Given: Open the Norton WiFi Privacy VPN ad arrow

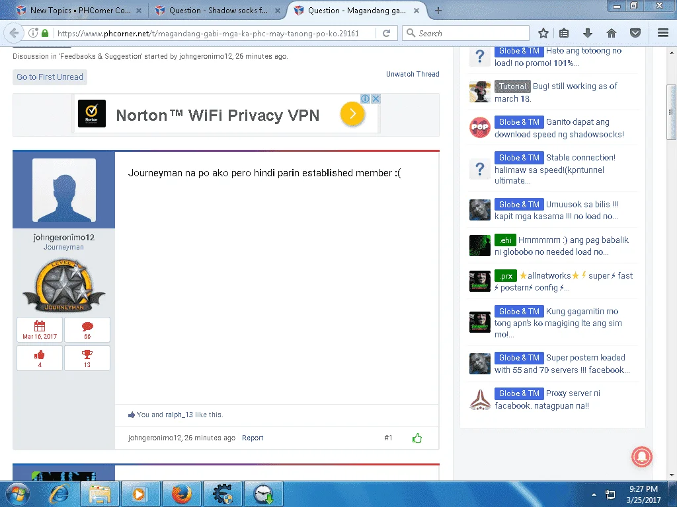Looking at the screenshot, I should [x=352, y=114].
